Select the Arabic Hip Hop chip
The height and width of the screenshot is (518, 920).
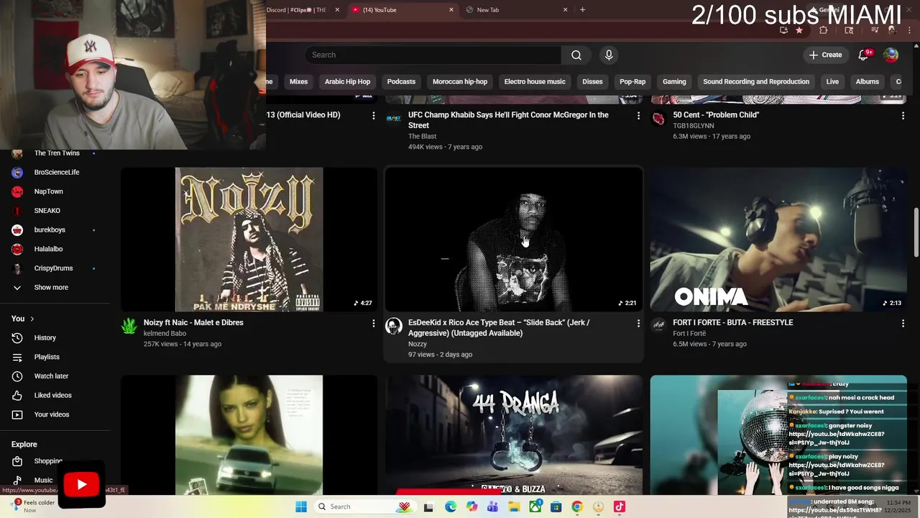pyautogui.click(x=347, y=81)
